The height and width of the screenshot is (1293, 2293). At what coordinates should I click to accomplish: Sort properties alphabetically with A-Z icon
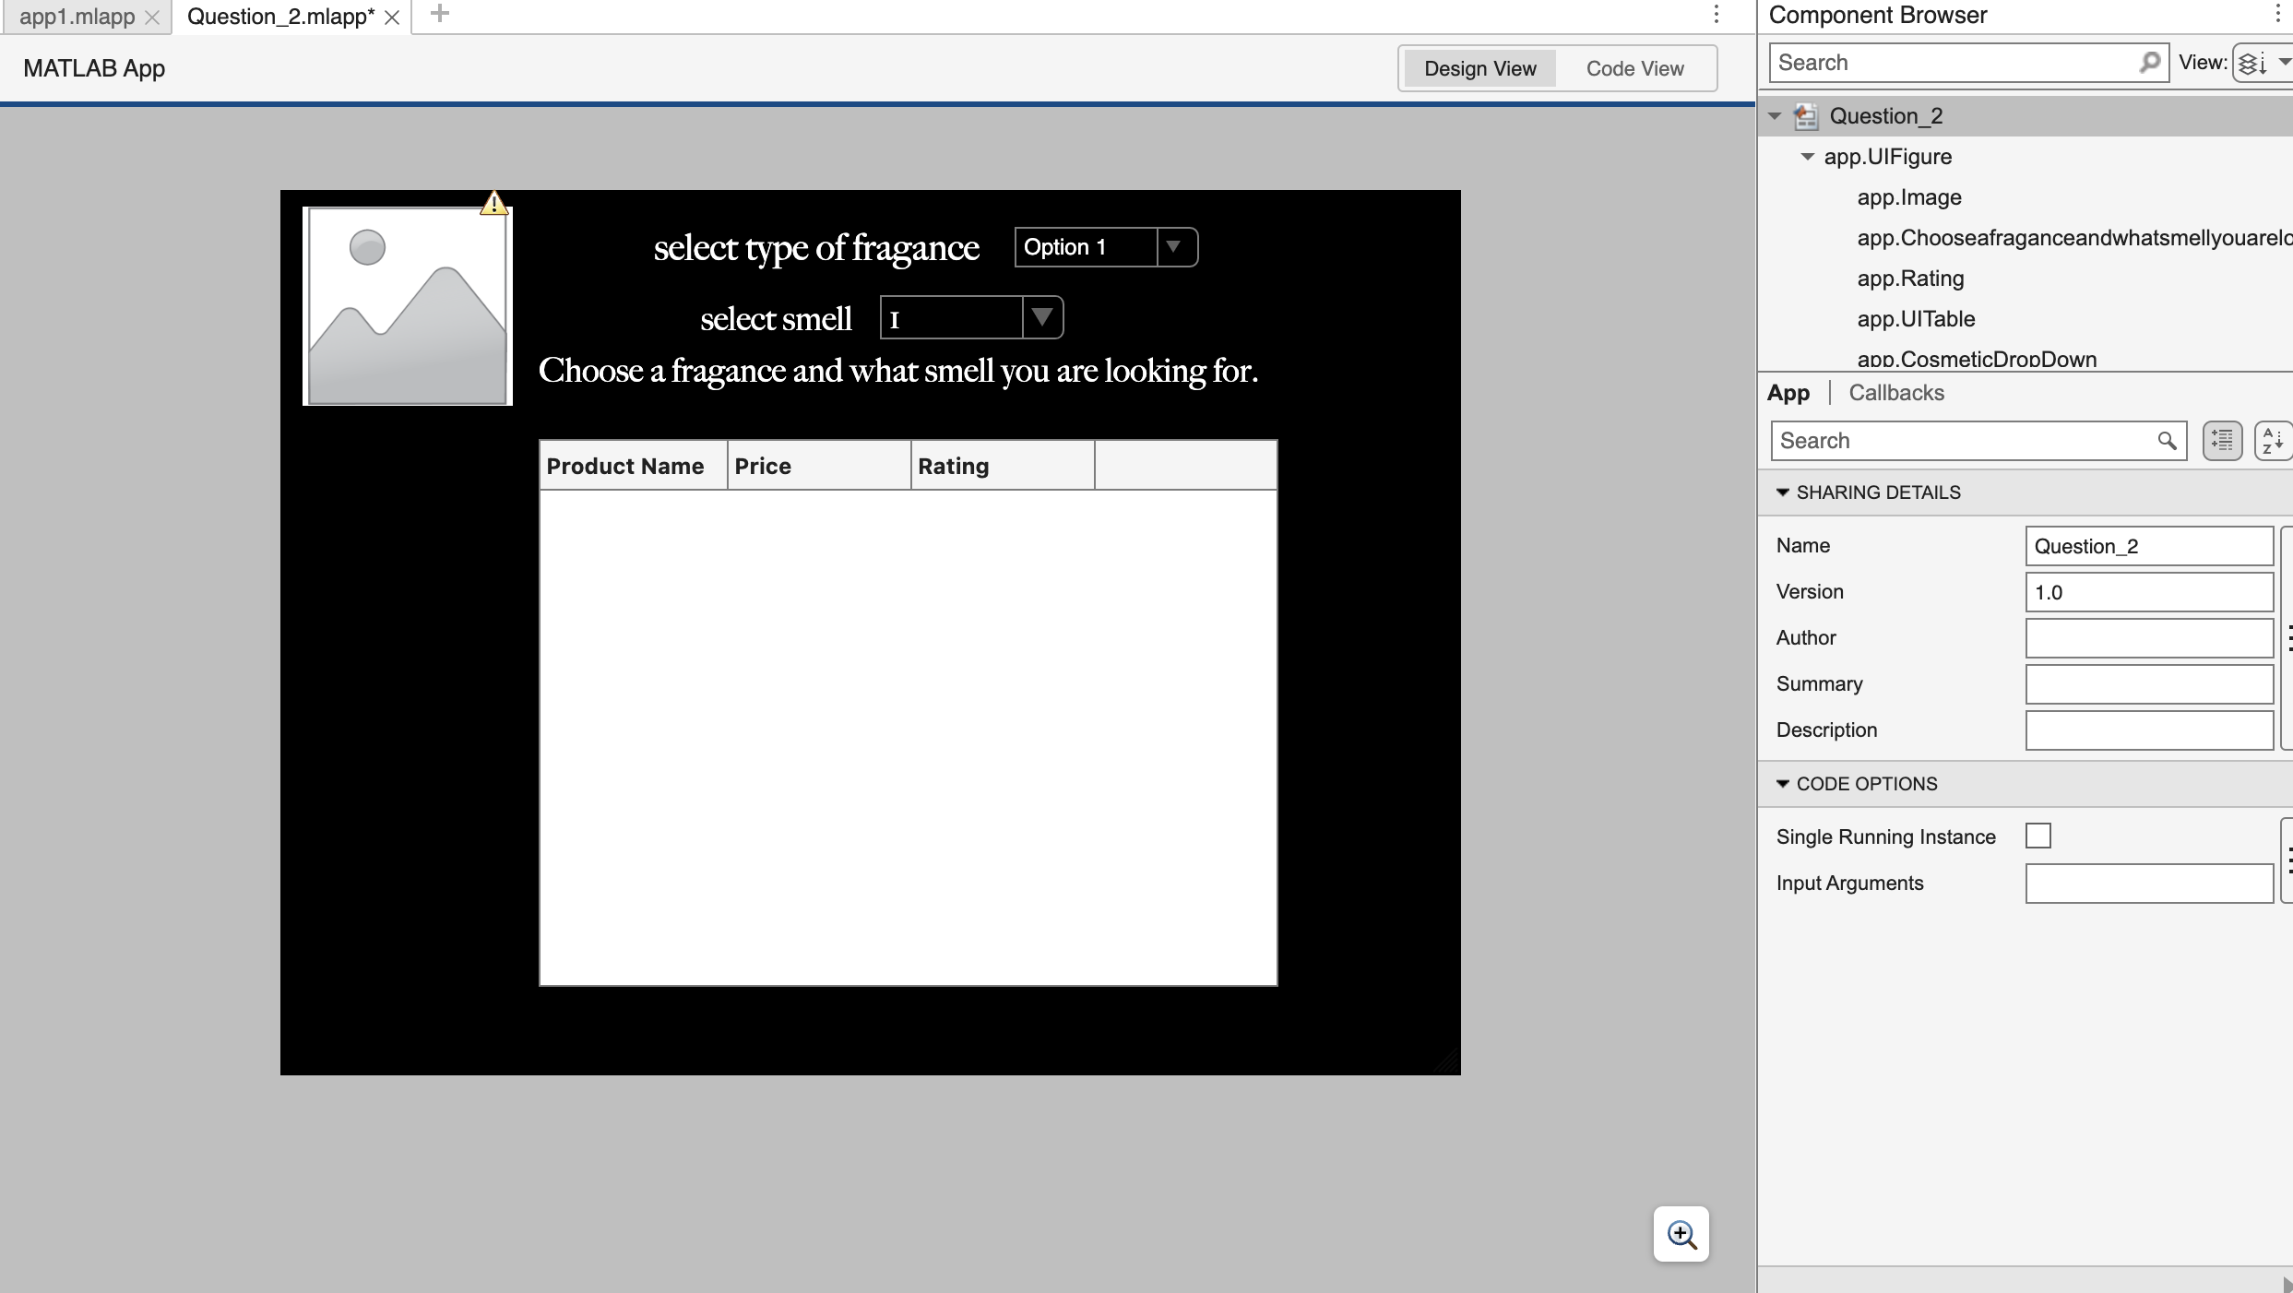(2273, 441)
